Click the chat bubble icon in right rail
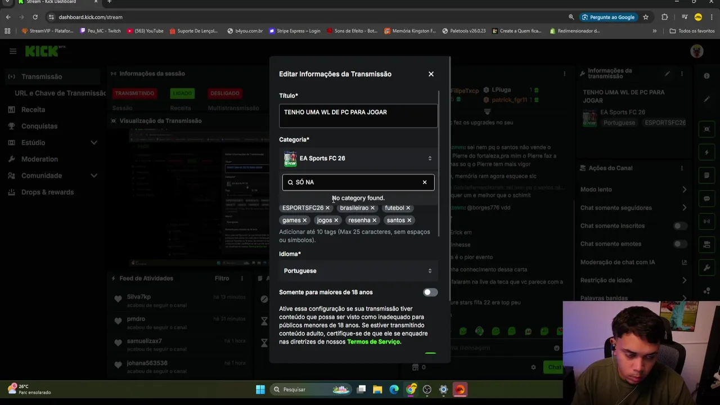Viewport: 720px width, 405px height. pyautogui.click(x=707, y=199)
